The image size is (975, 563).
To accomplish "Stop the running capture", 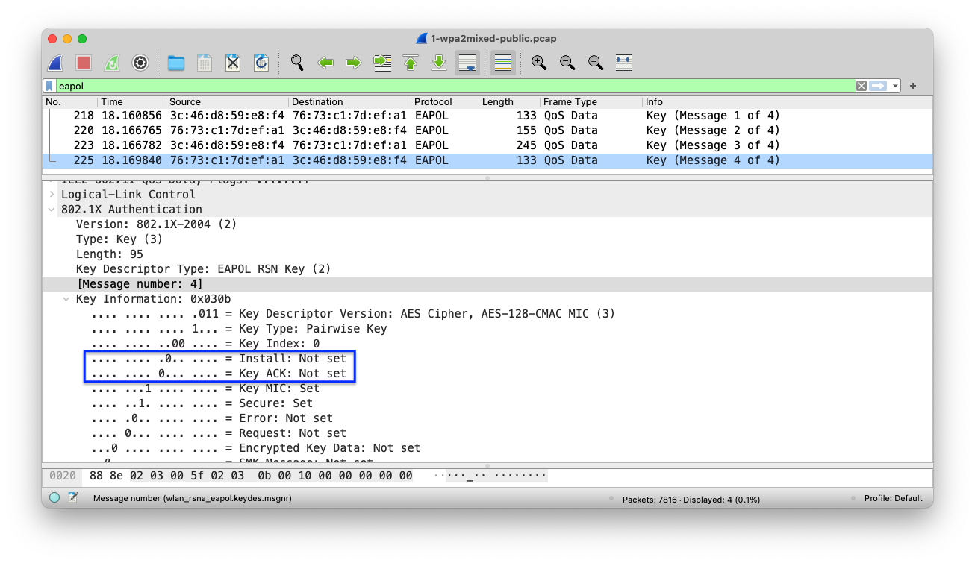I will pos(84,63).
